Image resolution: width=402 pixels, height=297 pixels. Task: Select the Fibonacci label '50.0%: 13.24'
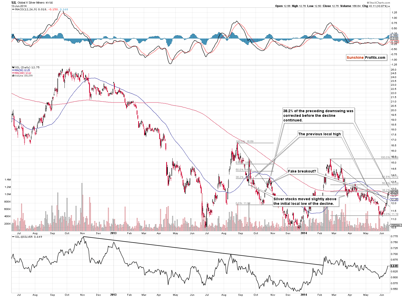point(390,183)
